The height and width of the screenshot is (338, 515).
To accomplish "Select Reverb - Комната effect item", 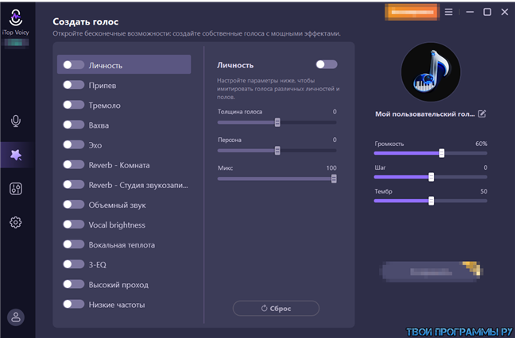I will click(x=119, y=165).
